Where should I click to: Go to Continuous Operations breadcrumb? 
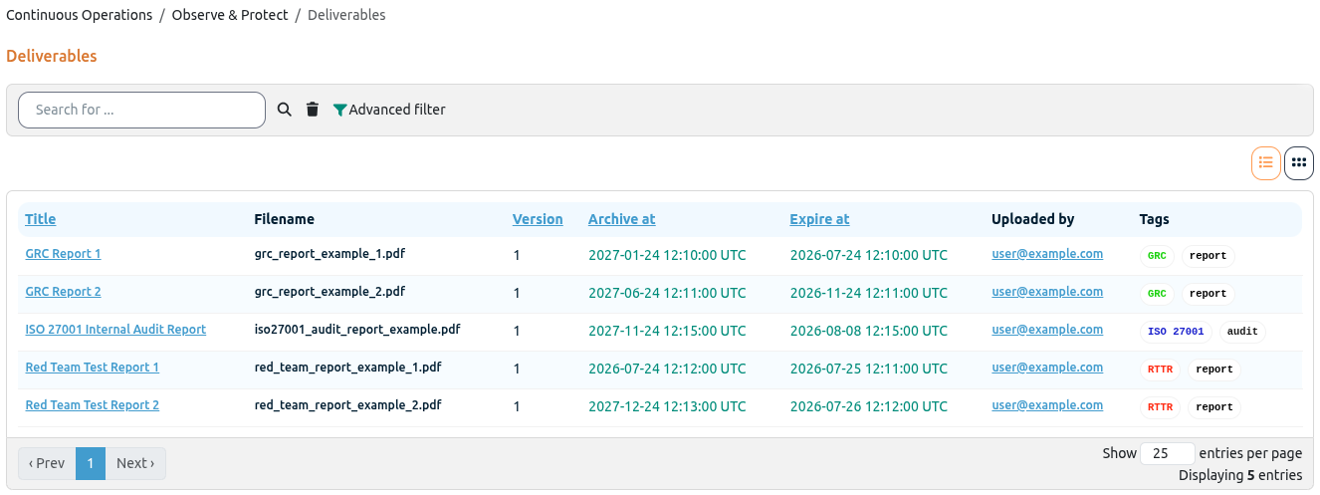tap(80, 15)
